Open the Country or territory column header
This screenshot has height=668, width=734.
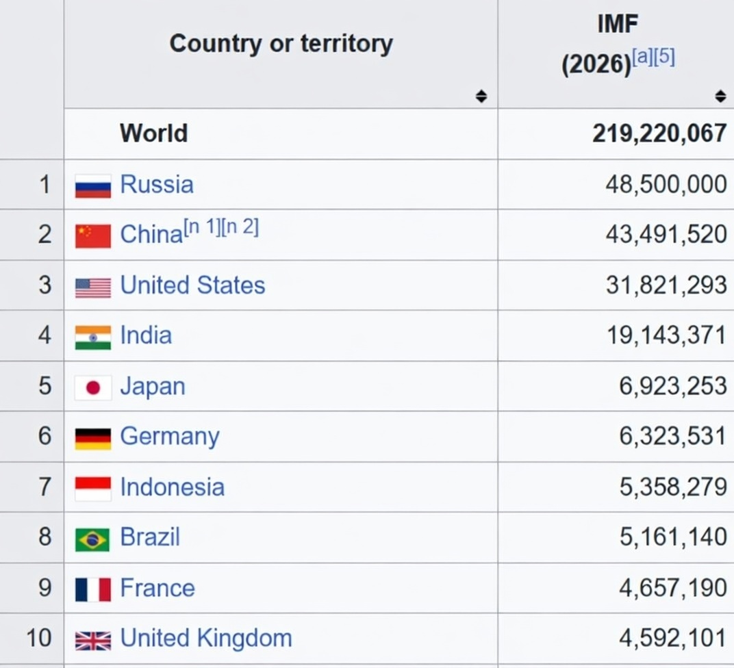point(281,43)
